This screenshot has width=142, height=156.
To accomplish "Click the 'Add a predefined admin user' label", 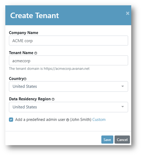I will (x=40, y=120).
